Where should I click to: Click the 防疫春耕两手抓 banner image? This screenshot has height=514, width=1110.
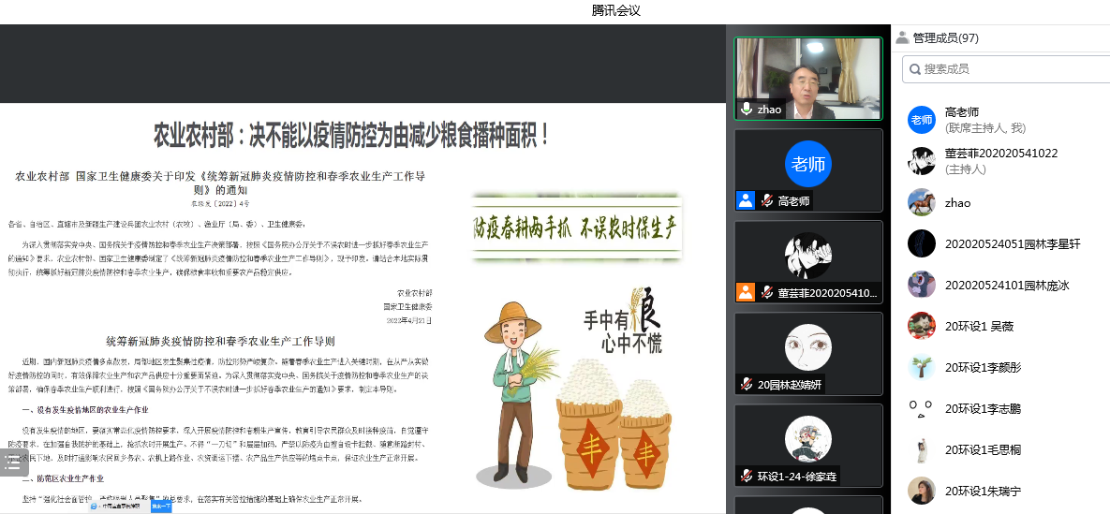pyautogui.click(x=576, y=226)
